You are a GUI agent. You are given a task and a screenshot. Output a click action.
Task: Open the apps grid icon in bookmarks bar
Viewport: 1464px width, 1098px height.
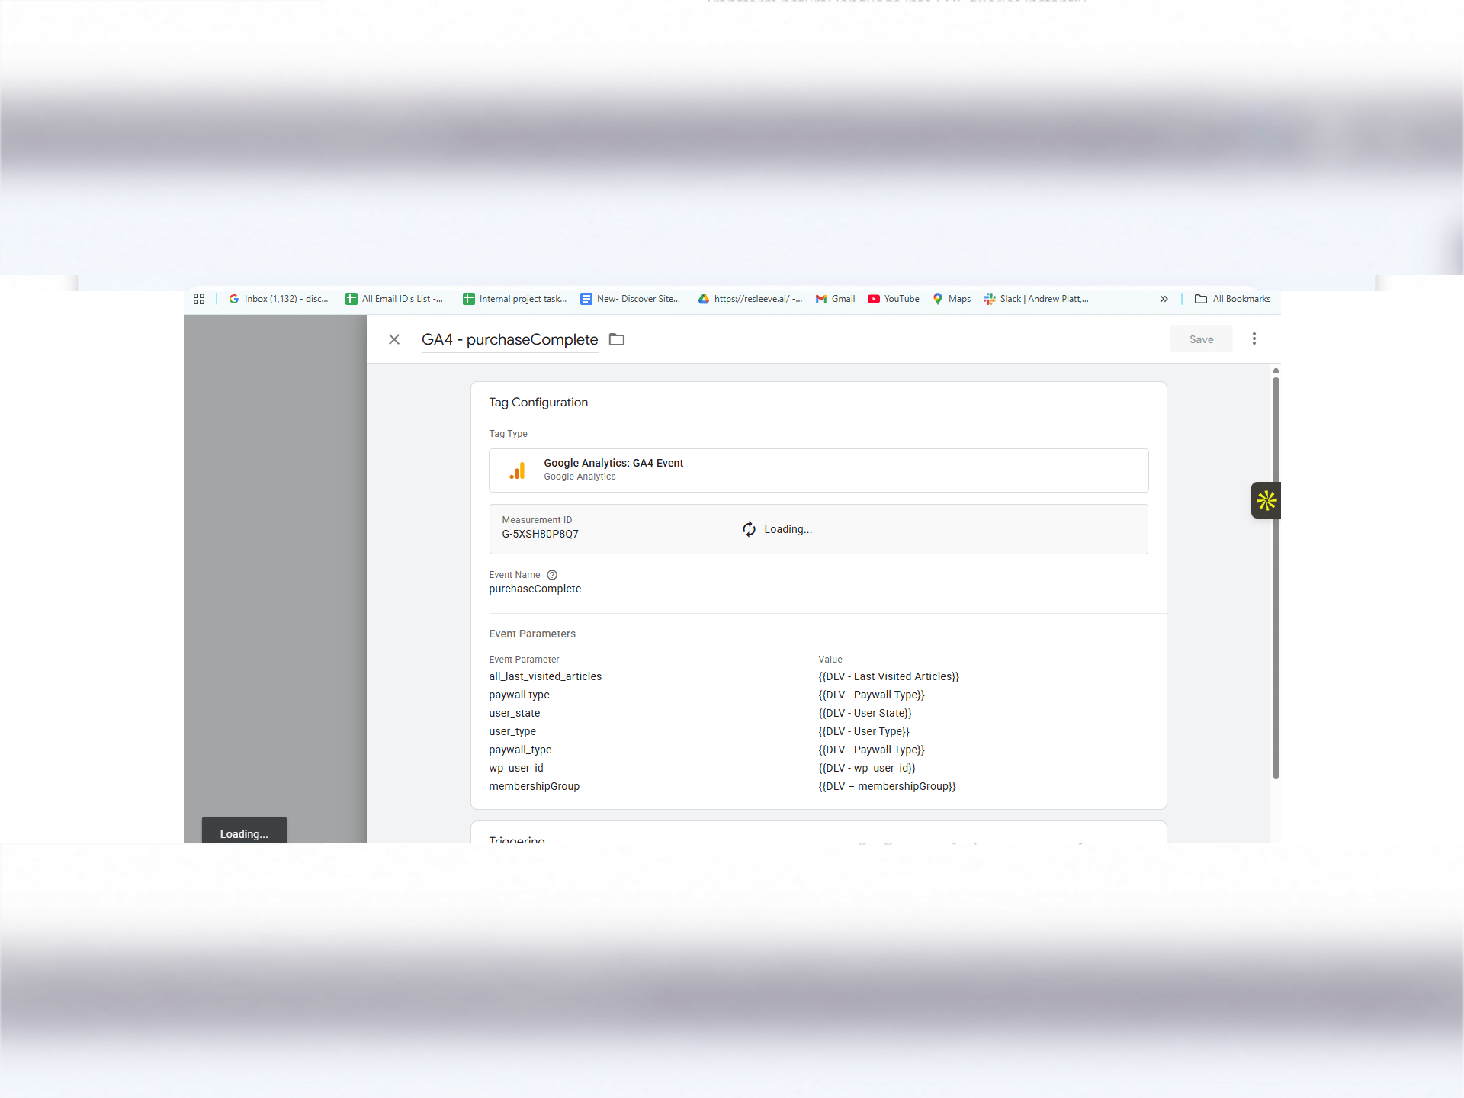(x=199, y=299)
